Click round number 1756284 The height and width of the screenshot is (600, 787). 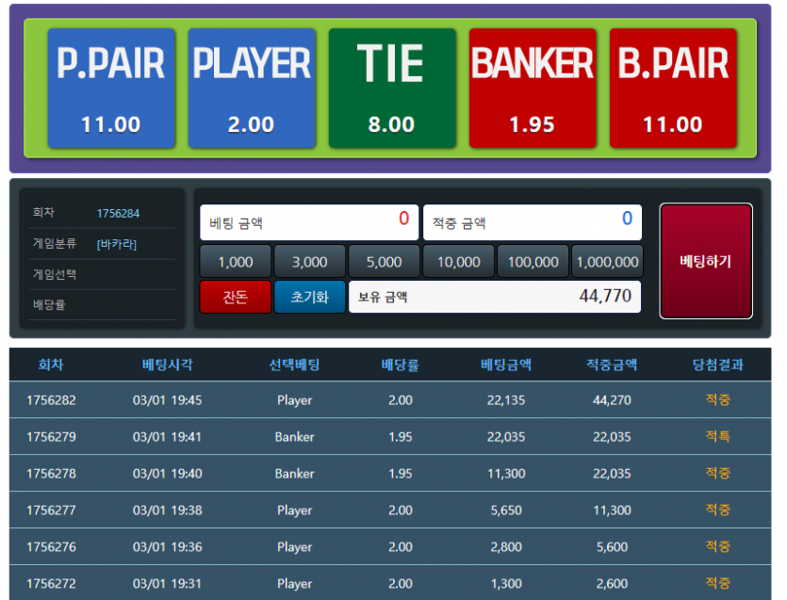[118, 214]
